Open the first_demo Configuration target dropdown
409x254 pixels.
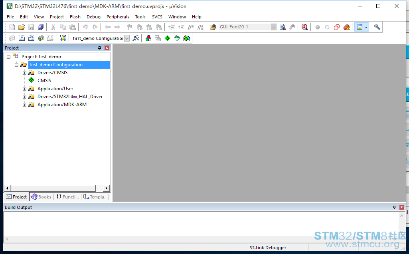coord(127,38)
